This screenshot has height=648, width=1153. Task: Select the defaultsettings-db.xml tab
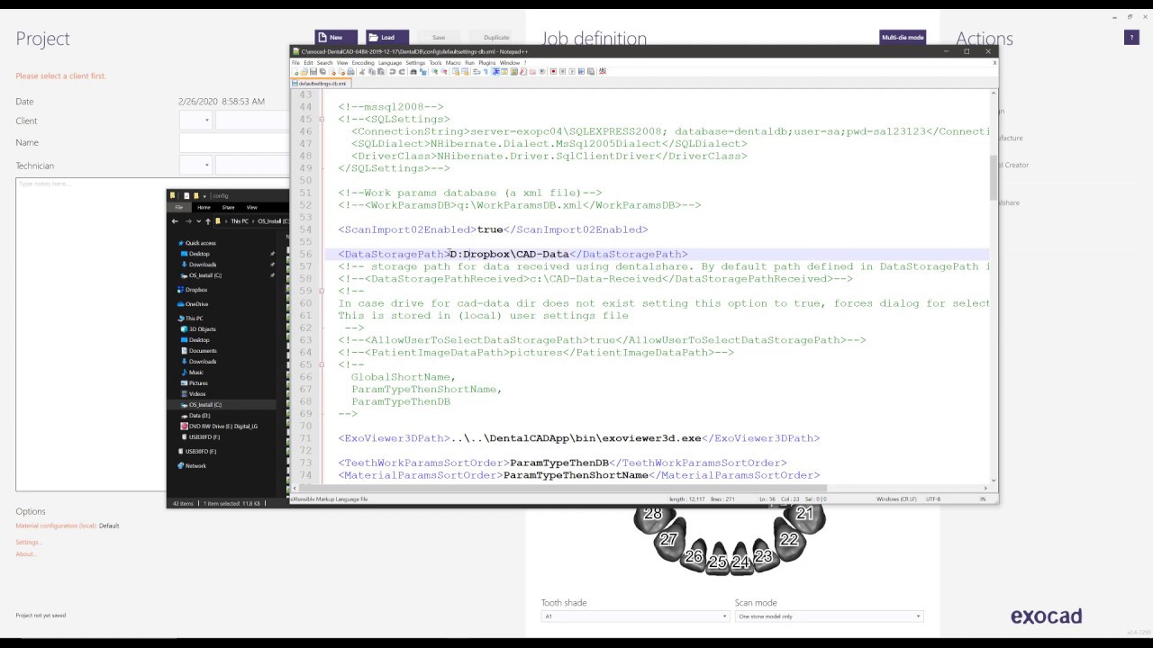(320, 84)
